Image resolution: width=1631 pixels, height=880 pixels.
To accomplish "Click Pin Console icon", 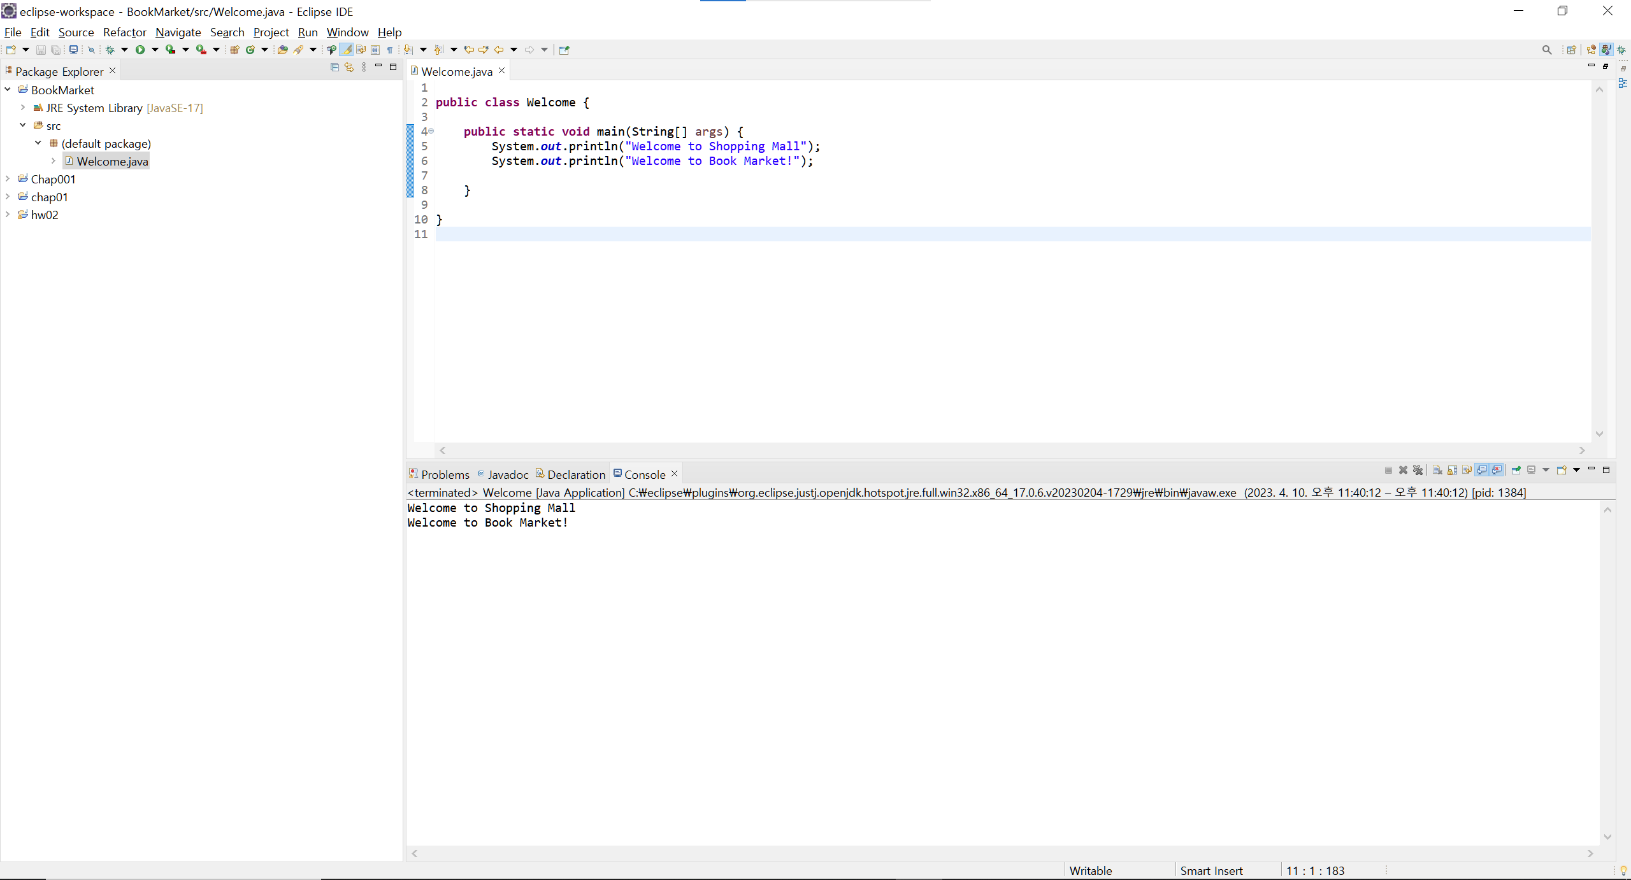I will [x=1516, y=470].
